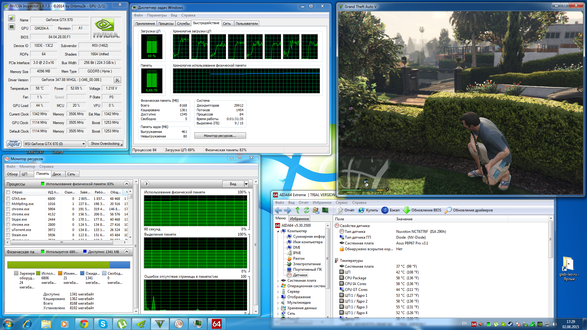This screenshot has width=587, height=330.
Task: Open the AIDA64 Отчёт report tool
Action: tap(345, 210)
